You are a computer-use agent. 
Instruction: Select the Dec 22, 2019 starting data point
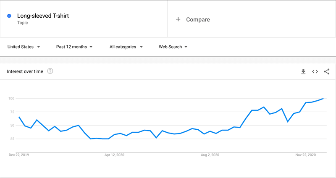19,117
